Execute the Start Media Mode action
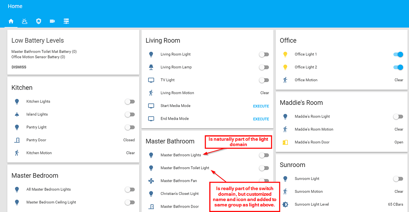409x212 pixels. [x=261, y=106]
